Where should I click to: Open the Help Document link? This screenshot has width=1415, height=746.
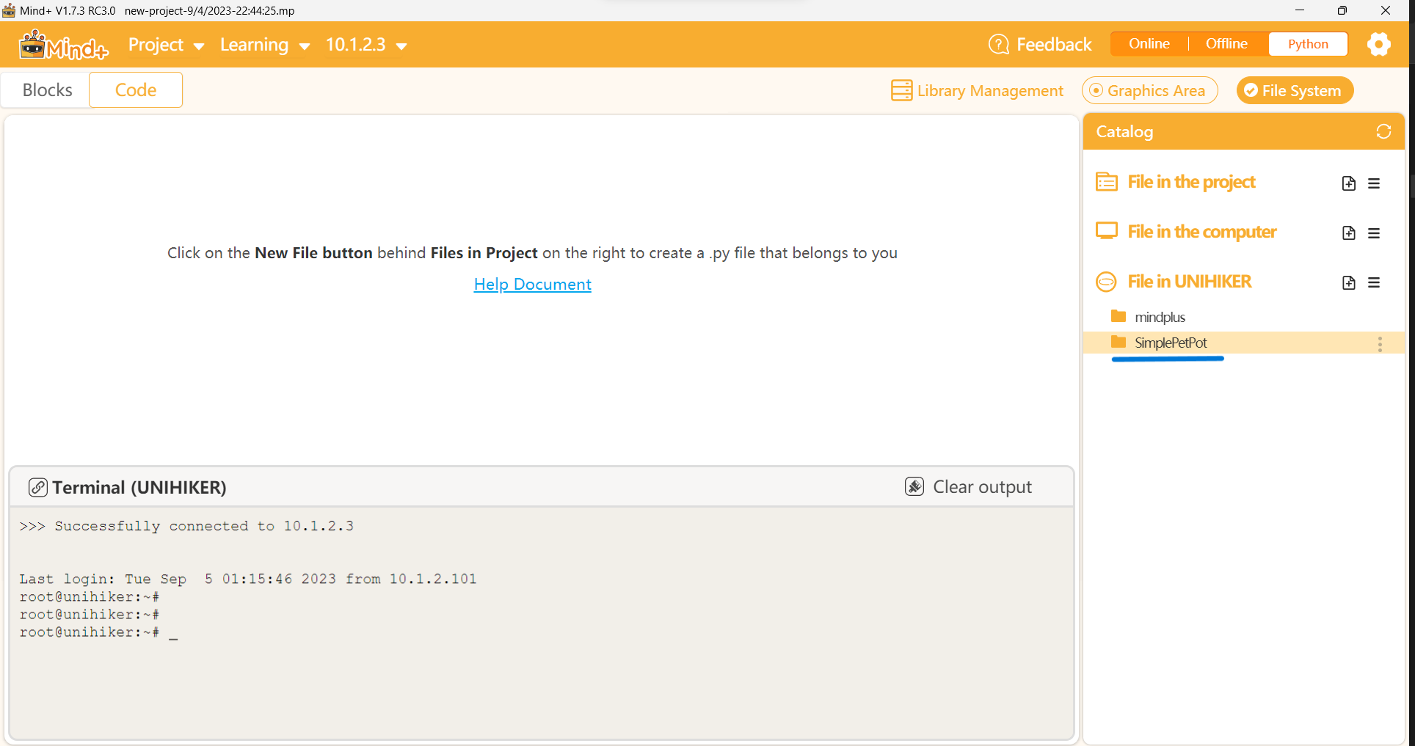click(x=532, y=284)
